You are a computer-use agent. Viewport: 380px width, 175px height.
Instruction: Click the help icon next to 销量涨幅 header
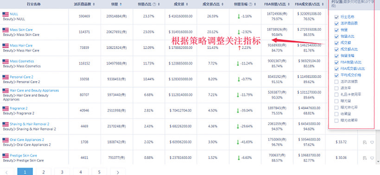[251, 4]
